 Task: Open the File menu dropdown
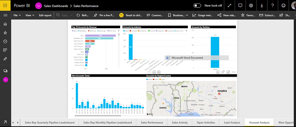[17, 15]
